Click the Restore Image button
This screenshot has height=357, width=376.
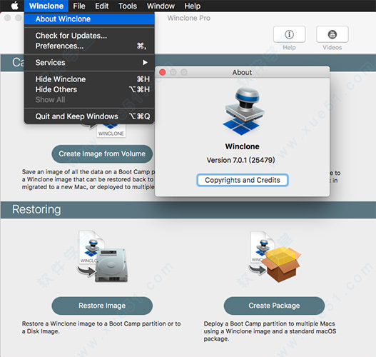point(102,306)
